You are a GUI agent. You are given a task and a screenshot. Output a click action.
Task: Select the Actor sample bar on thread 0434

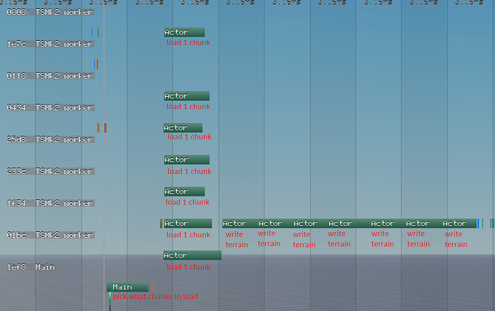pos(187,96)
